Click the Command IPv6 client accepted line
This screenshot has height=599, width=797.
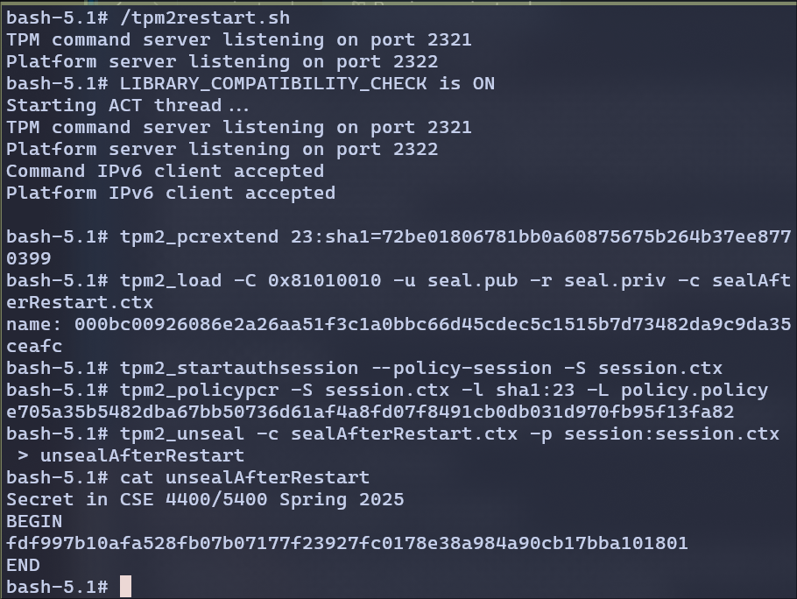pos(166,172)
